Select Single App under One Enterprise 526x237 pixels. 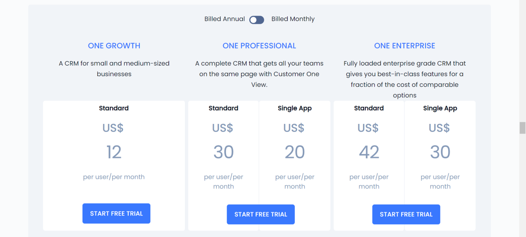click(440, 108)
